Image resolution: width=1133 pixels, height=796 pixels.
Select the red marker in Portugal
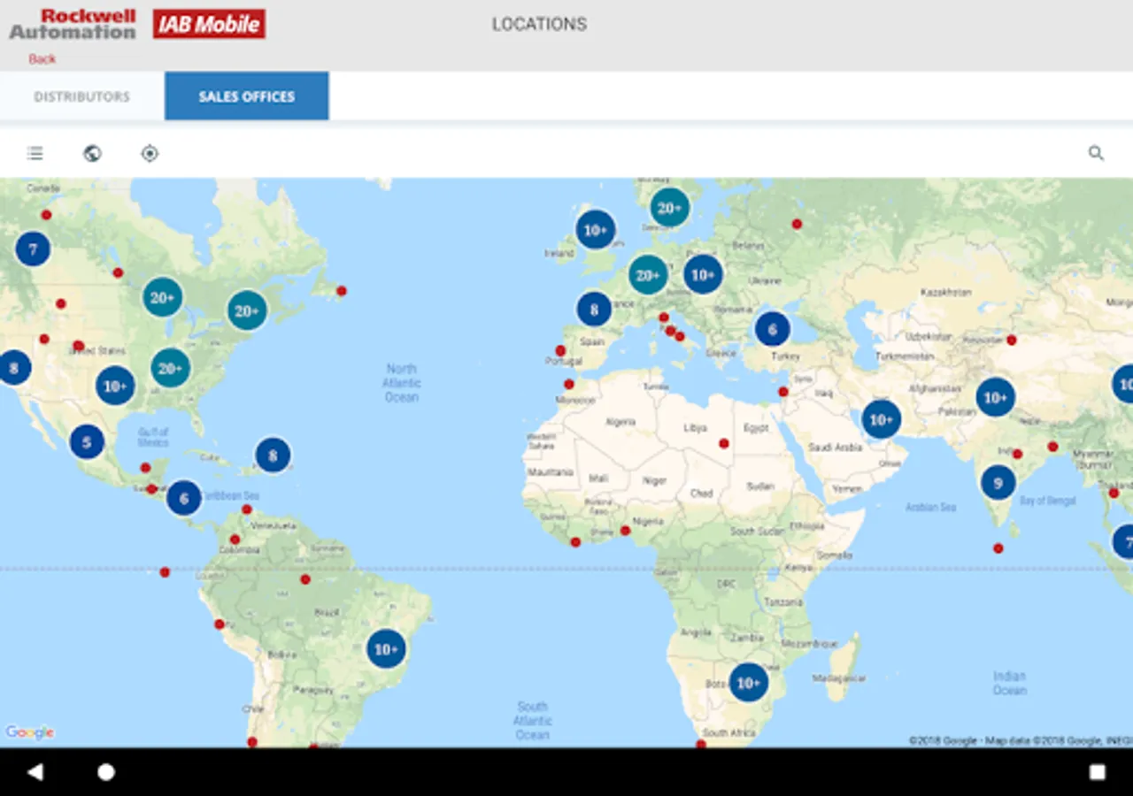pyautogui.click(x=560, y=350)
